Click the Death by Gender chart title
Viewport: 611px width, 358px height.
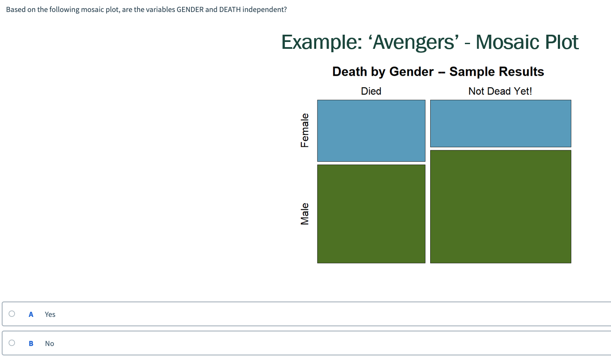[x=438, y=72]
